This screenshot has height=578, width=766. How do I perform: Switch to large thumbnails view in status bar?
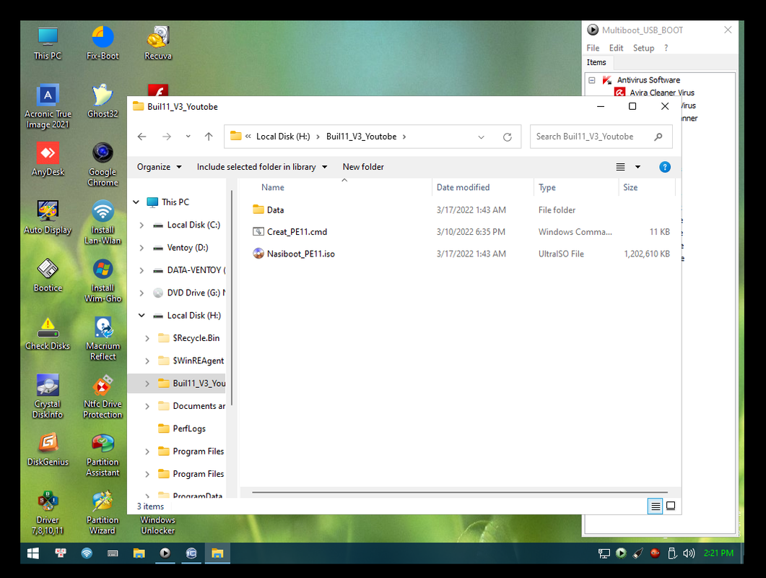point(671,506)
